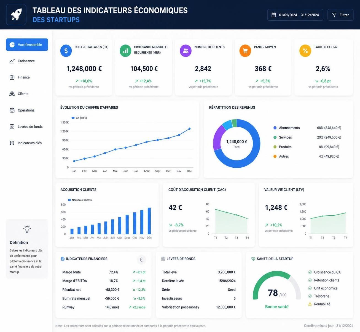Click the euro circle icon in Indicateurs financiers

tap(141, 259)
